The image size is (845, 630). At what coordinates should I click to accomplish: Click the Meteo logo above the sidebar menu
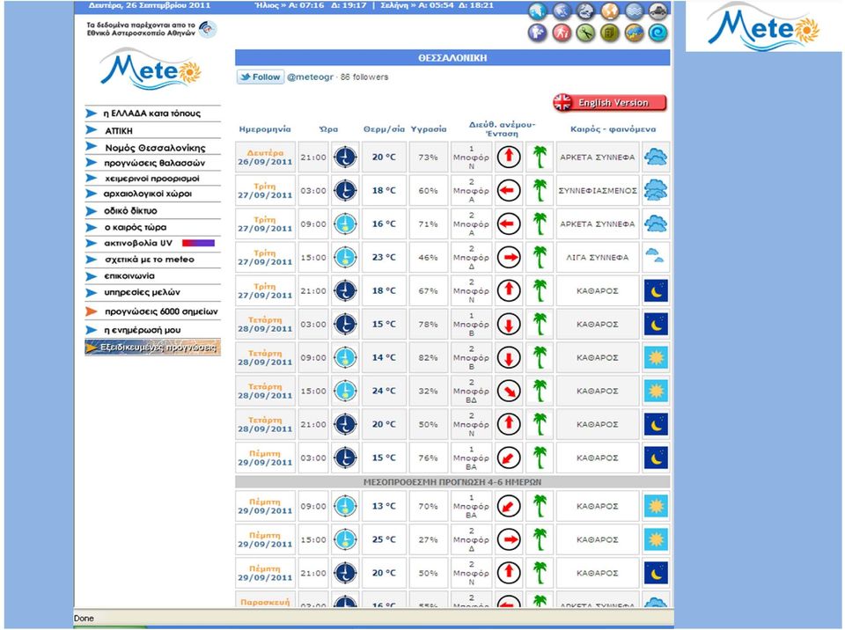click(151, 69)
